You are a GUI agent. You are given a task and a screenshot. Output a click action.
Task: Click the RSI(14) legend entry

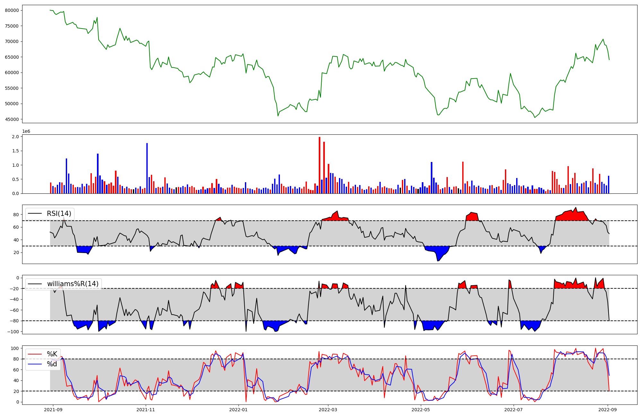[59, 214]
